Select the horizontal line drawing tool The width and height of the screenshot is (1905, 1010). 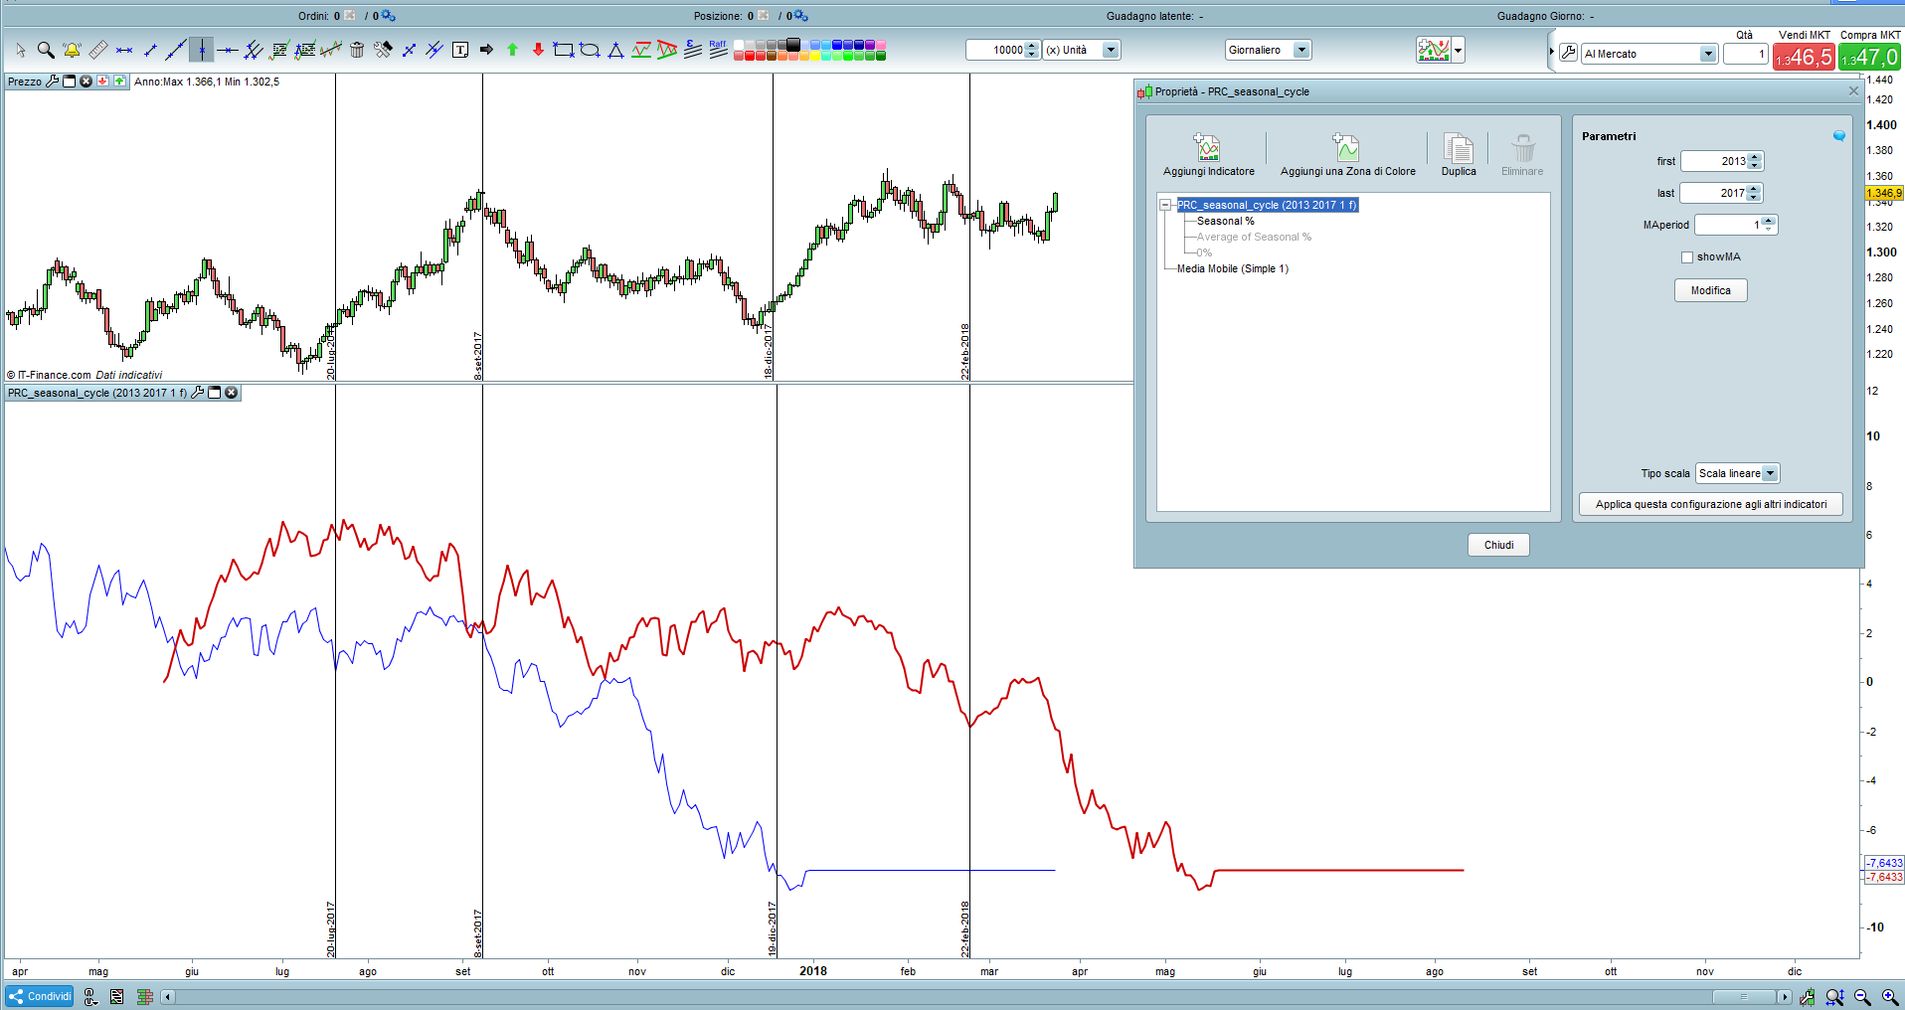(228, 50)
